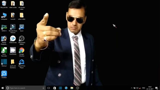Open the blue round taskbar app
The width and height of the screenshot is (160, 90).
tap(66, 88)
